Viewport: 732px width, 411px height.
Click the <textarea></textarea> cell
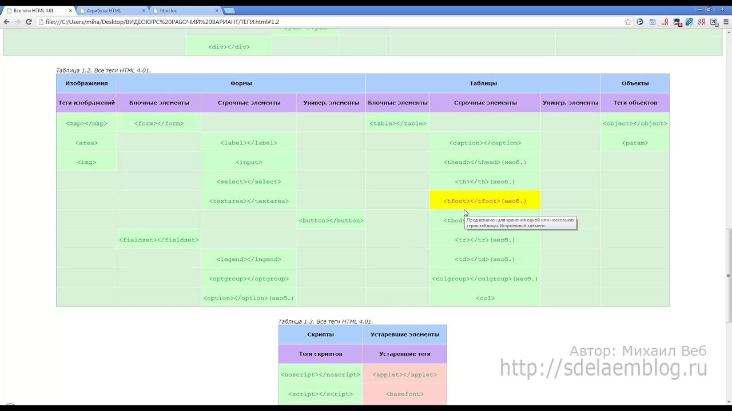click(x=249, y=201)
